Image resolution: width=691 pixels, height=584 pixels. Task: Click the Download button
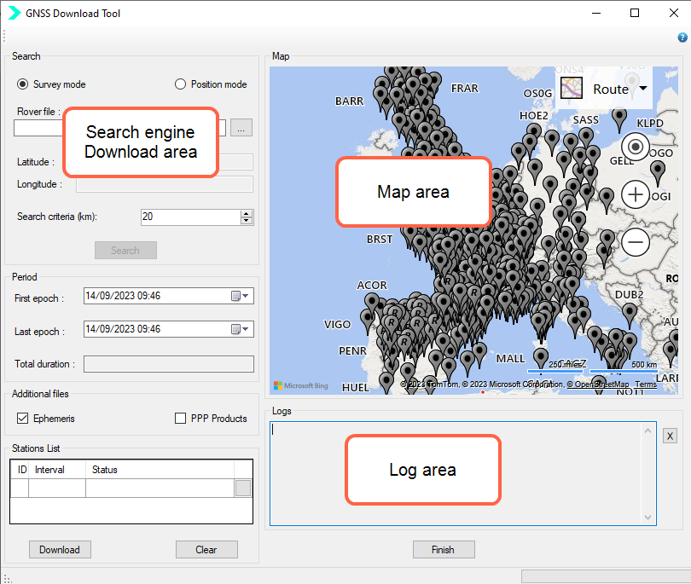60,550
